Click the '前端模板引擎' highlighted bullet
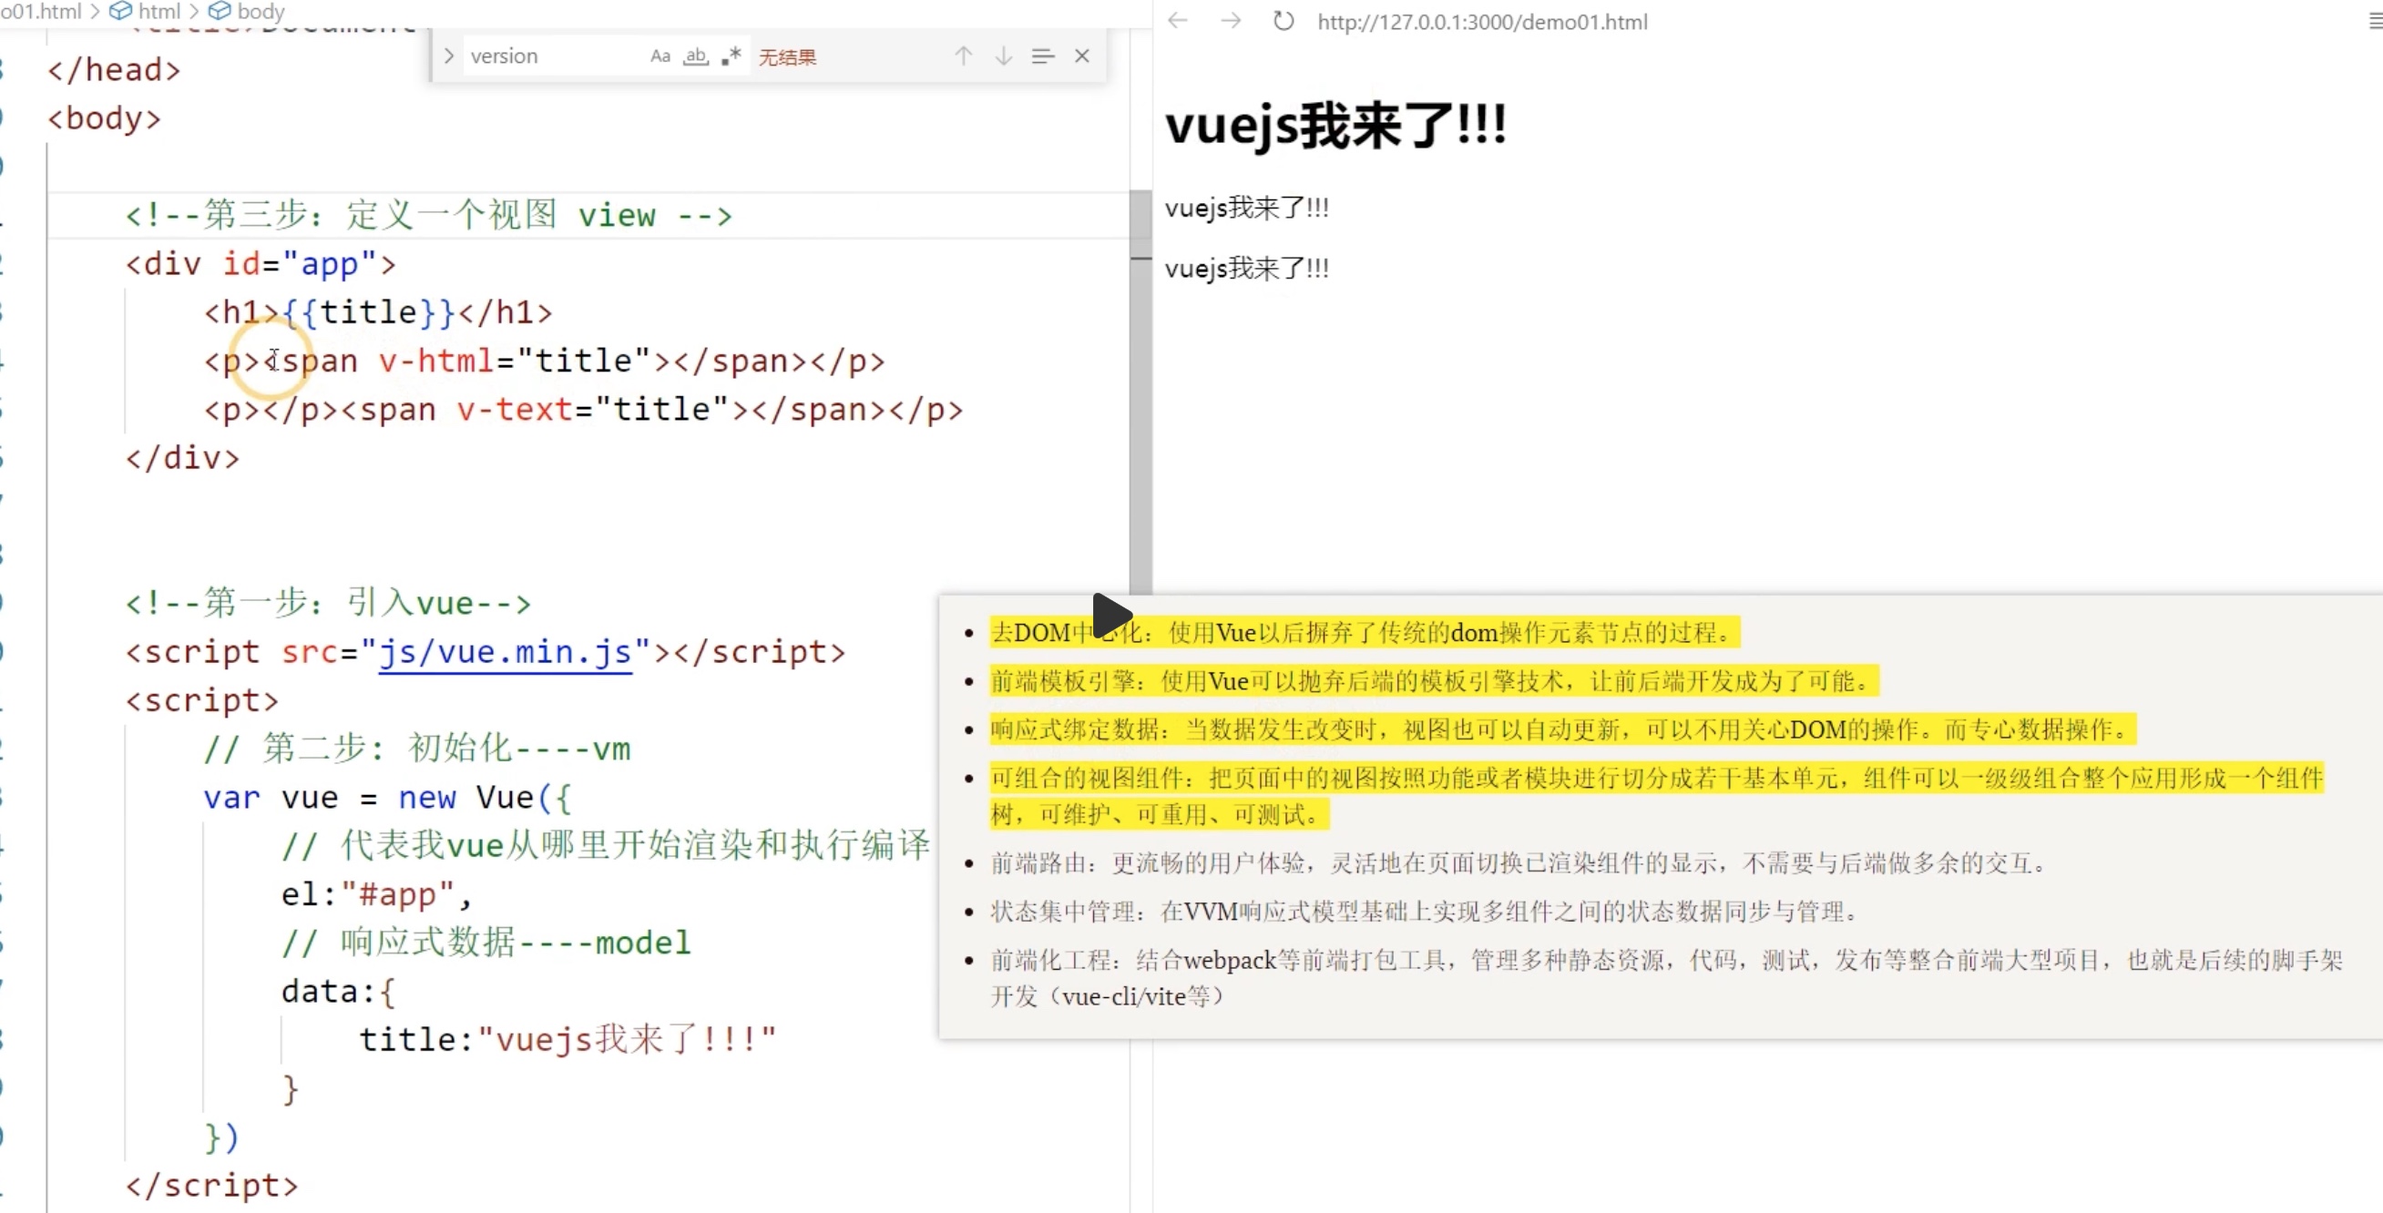2383x1213 pixels. tap(1434, 681)
